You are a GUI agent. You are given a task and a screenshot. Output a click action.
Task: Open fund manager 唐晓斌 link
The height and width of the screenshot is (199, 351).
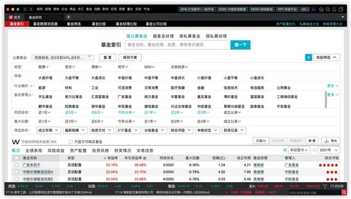(x=258, y=165)
